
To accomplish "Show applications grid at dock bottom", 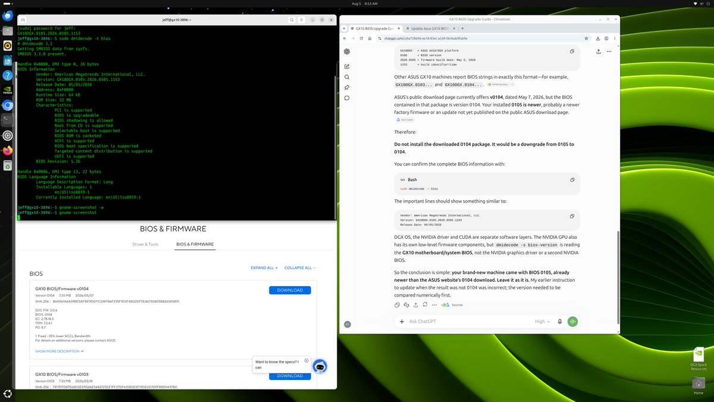I will [8, 393].
